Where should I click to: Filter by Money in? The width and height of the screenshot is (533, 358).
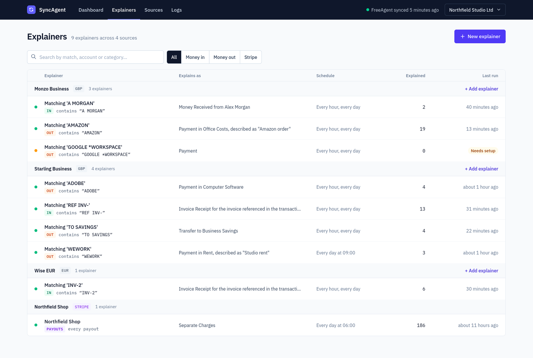(195, 57)
